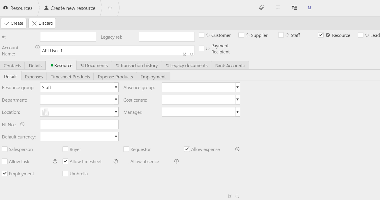380x200 pixels.
Task: Open the Department dropdown
Action: coord(116,100)
